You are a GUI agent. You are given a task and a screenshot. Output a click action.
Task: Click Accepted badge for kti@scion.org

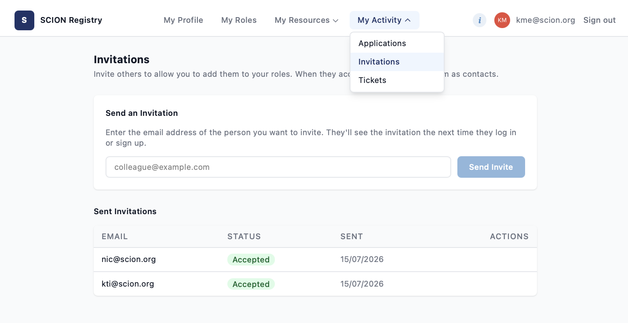[251, 284]
